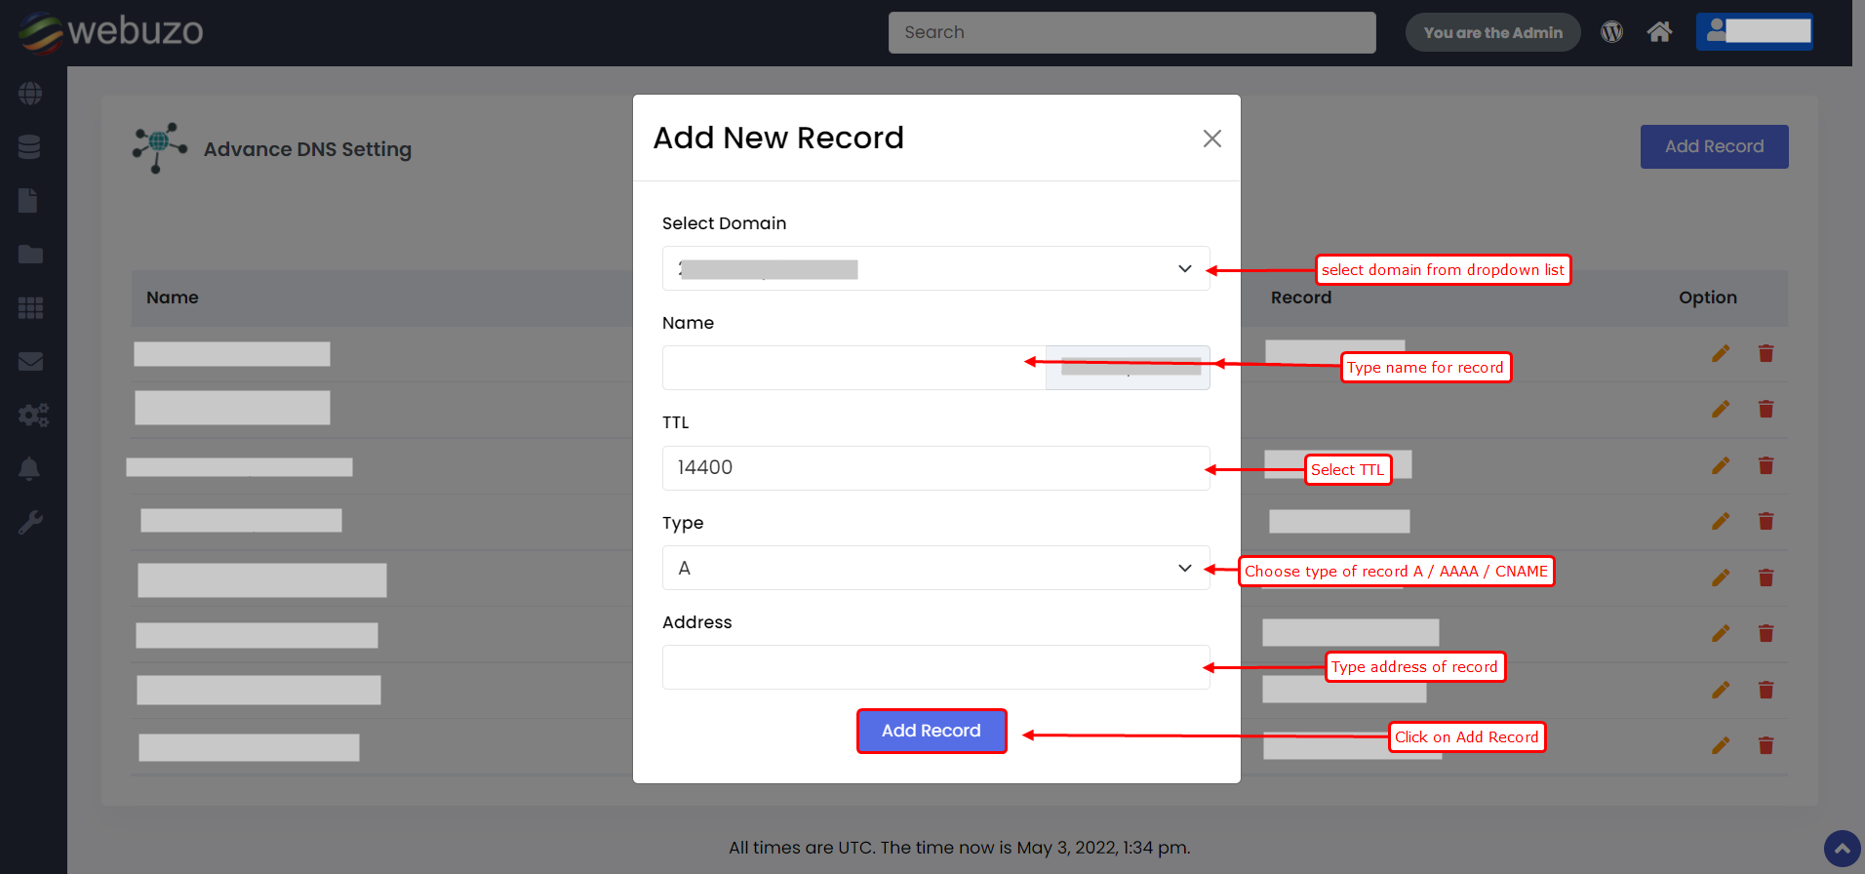Image resolution: width=1865 pixels, height=874 pixels.
Task: Expand the Select Domain dropdown
Action: (x=935, y=268)
